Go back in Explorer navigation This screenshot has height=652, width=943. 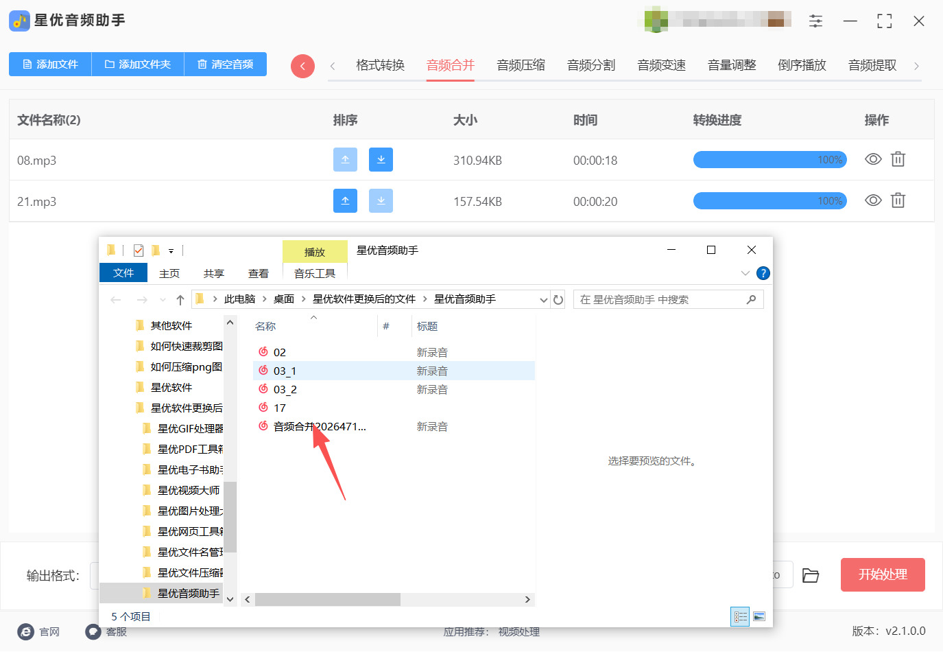pyautogui.click(x=116, y=300)
